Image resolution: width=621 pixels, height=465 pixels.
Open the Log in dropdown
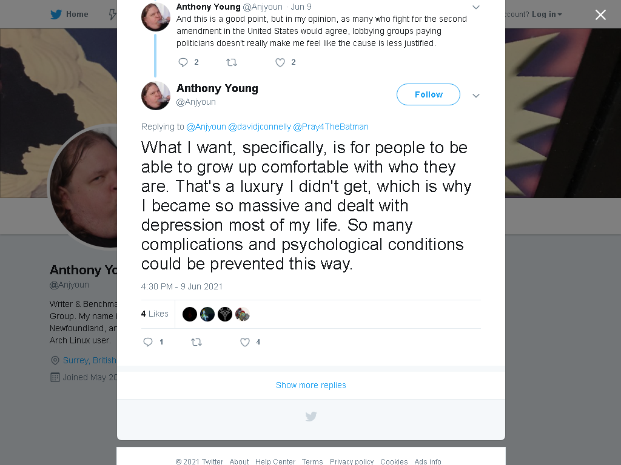(546, 15)
